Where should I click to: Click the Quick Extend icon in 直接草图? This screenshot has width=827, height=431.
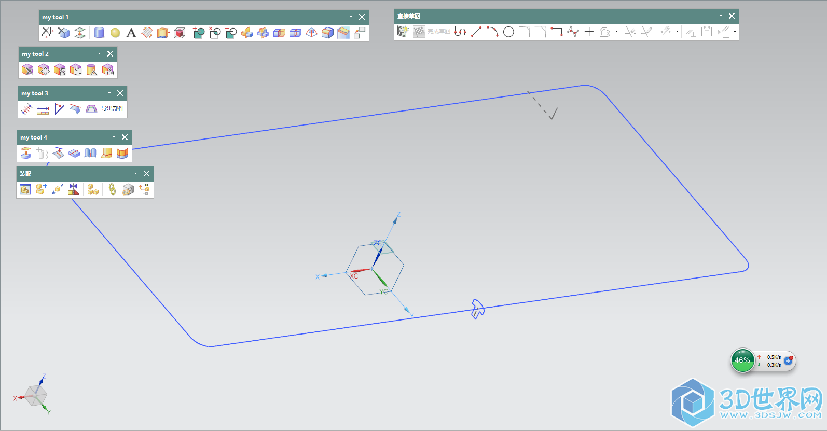[646, 32]
